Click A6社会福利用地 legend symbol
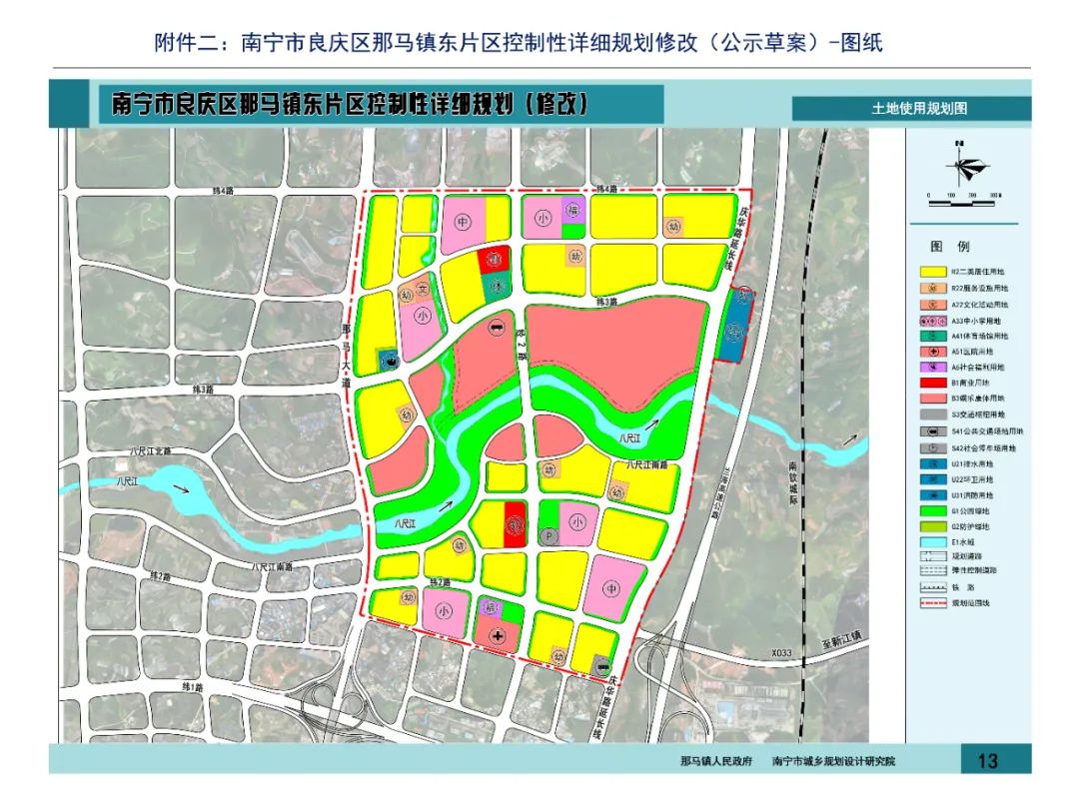 click(933, 368)
